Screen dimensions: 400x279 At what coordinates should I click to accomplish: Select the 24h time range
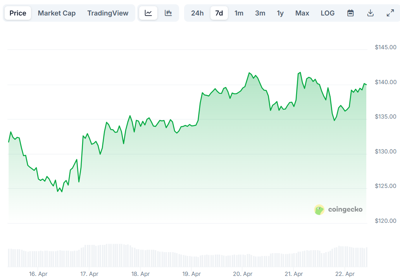click(x=197, y=13)
